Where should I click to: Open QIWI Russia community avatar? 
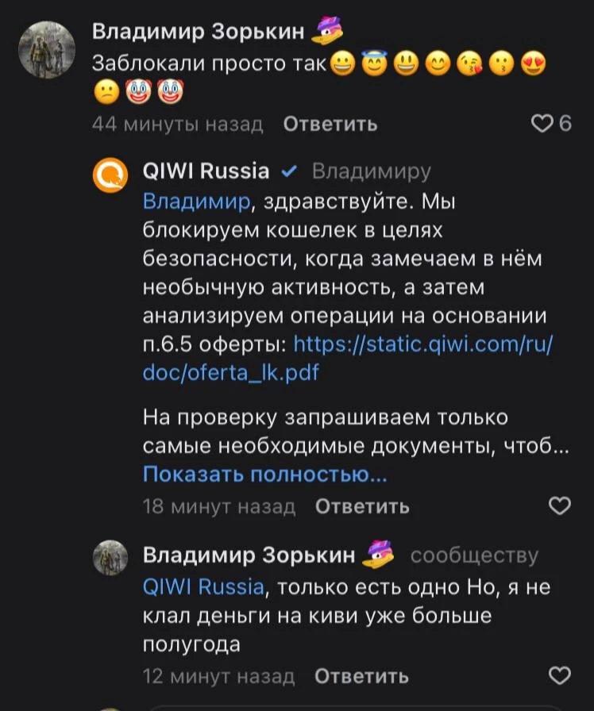point(110,175)
